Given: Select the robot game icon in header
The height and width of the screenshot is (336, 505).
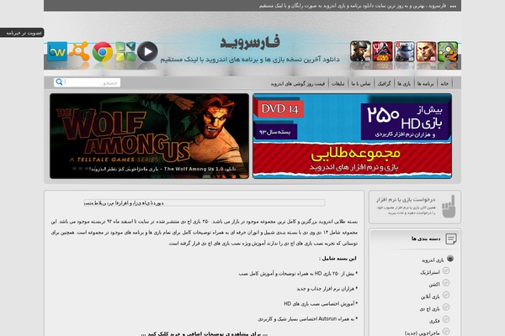Looking at the screenshot, I should [x=404, y=51].
